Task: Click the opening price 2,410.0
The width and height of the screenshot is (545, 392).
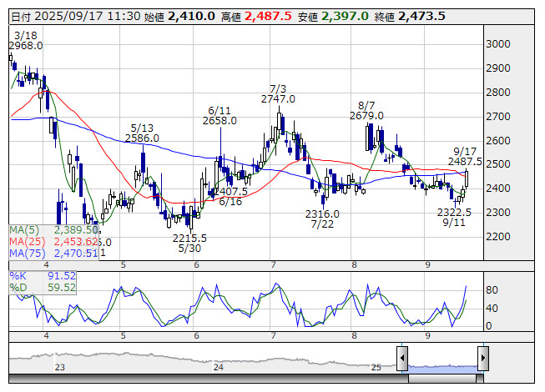Action: coord(191,17)
